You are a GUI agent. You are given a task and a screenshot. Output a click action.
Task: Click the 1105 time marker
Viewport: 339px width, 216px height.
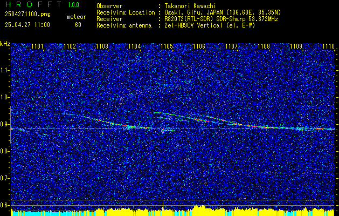click(x=167, y=46)
